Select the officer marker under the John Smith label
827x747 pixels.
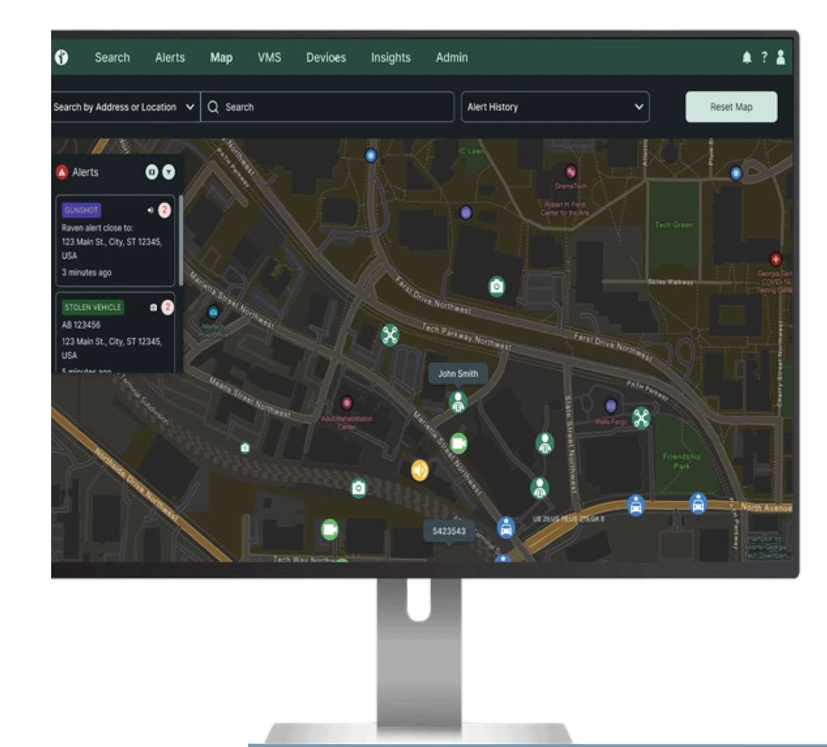point(458,402)
